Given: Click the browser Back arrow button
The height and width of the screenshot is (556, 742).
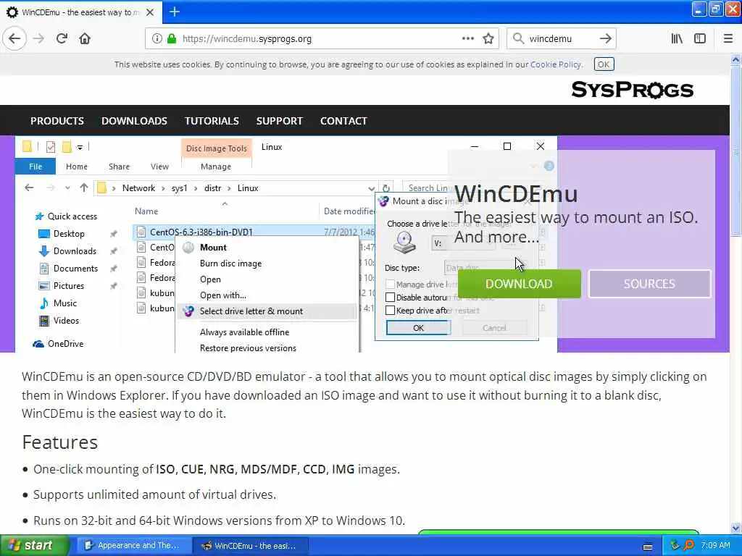Looking at the screenshot, I should point(14,38).
